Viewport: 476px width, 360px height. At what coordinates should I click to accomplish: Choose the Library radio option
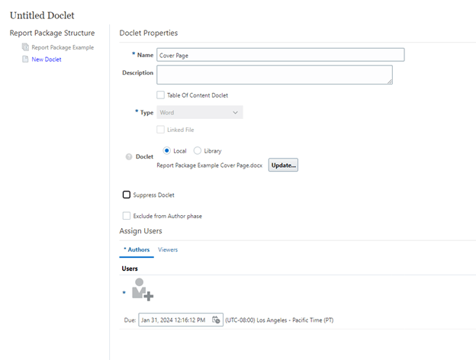click(x=198, y=151)
